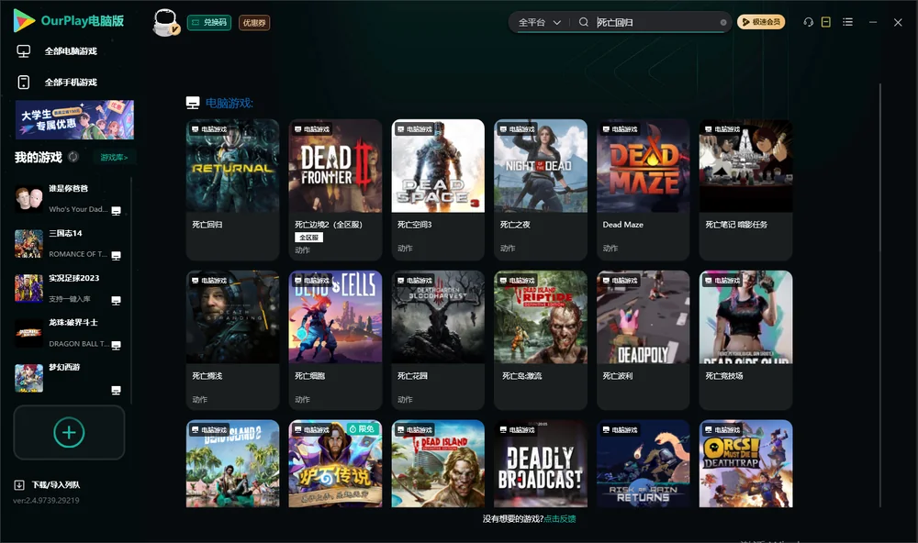918x543 pixels.
Task: Clear the search text with the clear icon
Action: [x=723, y=22]
